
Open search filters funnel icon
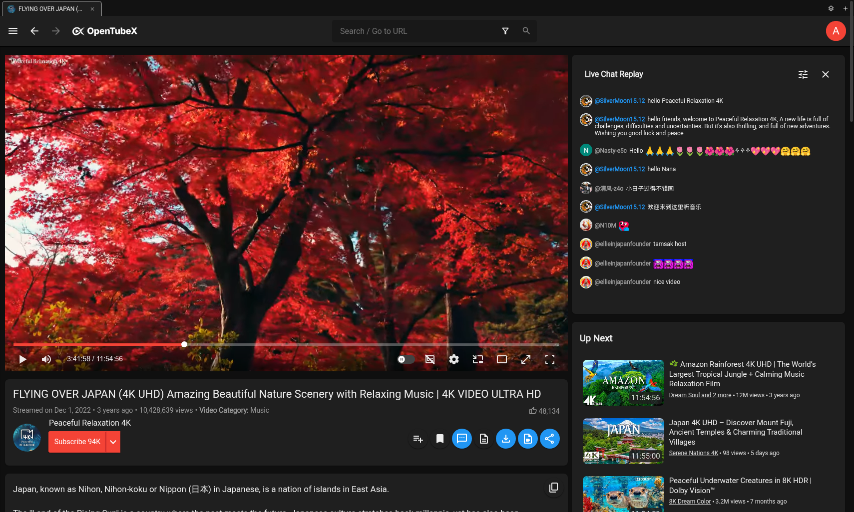(505, 31)
